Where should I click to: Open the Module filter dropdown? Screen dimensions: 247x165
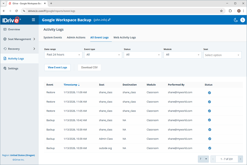183,55
